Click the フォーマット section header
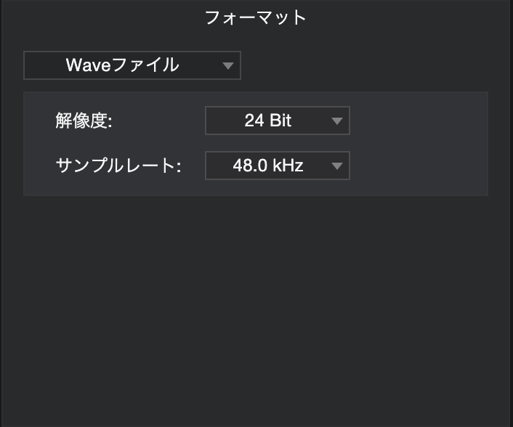Image resolution: width=513 pixels, height=427 pixels. coord(256,17)
